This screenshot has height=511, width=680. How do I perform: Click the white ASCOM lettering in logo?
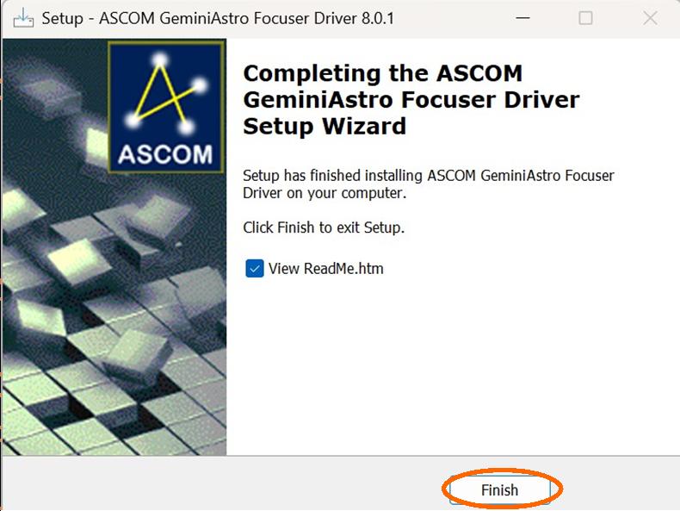pyautogui.click(x=165, y=154)
